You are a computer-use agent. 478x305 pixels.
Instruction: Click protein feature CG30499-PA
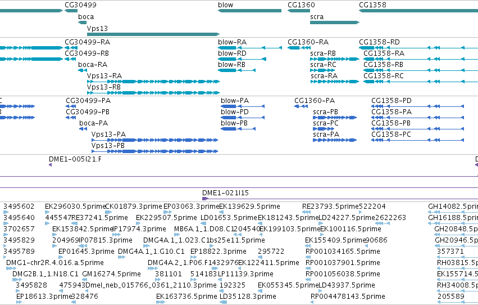[x=71, y=106]
